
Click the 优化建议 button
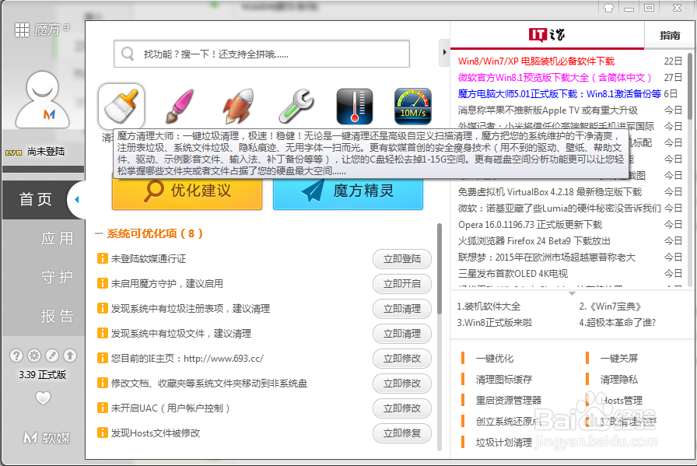coord(187,192)
